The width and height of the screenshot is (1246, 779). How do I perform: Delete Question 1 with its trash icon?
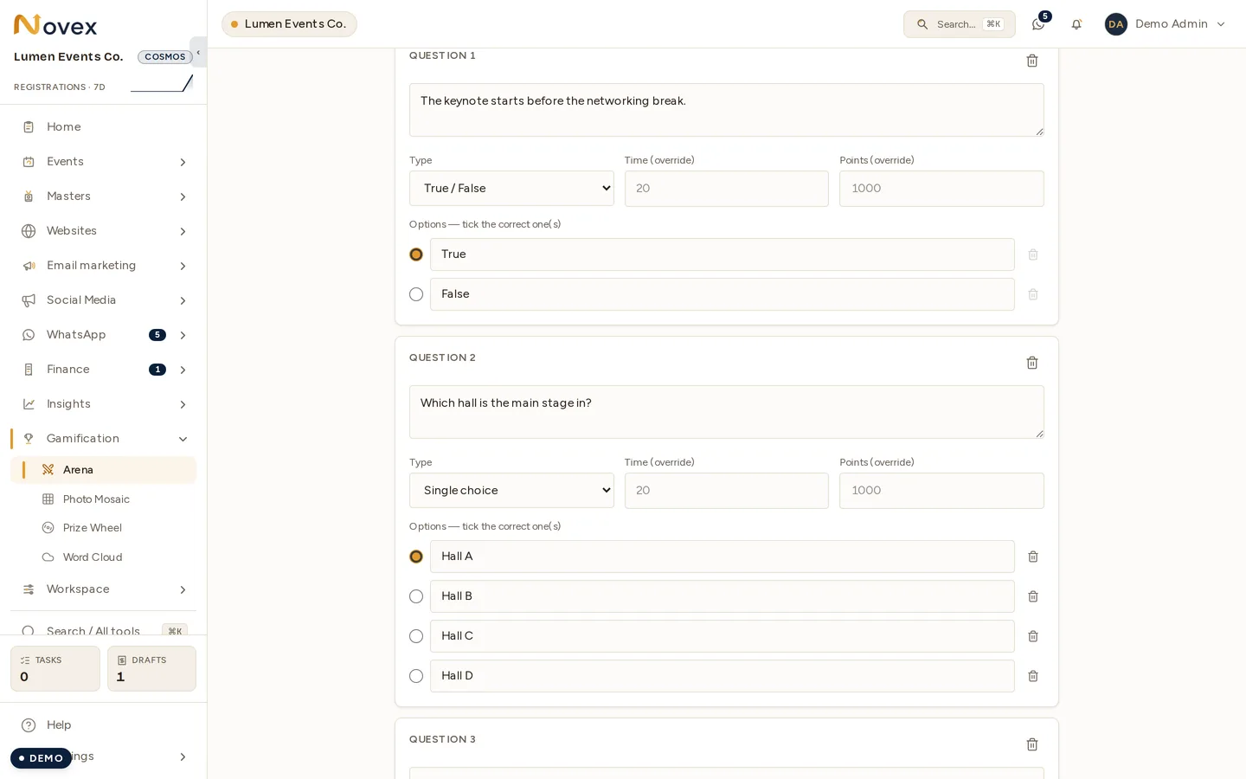coord(1031,61)
